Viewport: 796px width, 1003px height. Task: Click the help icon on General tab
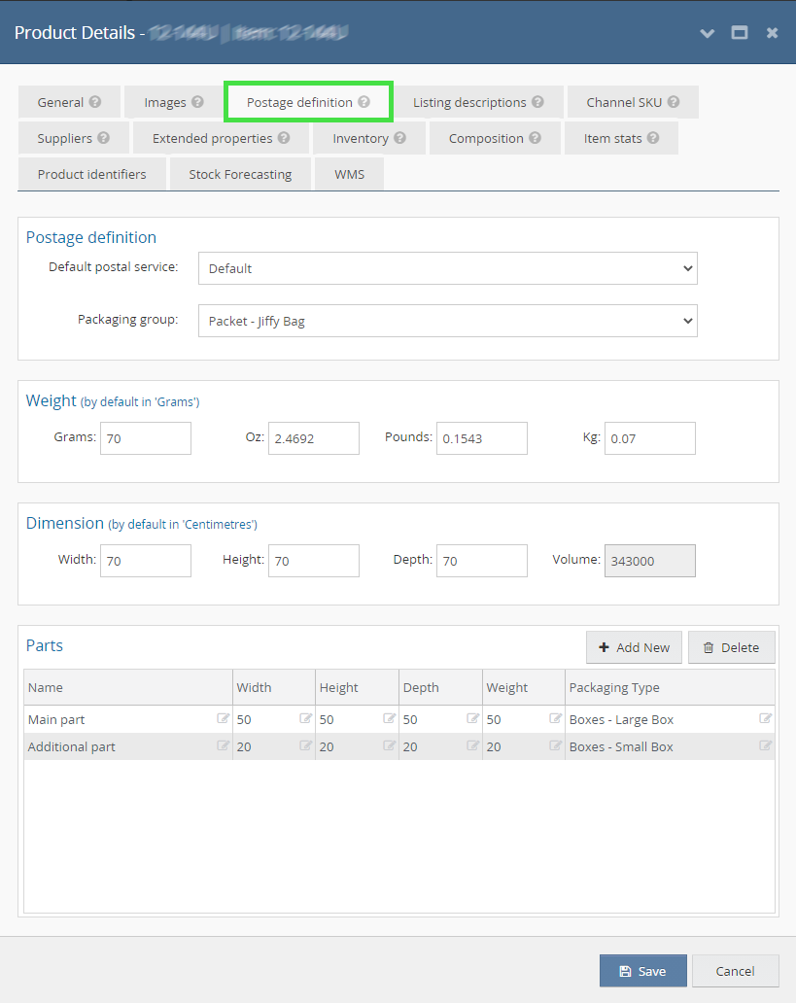pyautogui.click(x=95, y=102)
